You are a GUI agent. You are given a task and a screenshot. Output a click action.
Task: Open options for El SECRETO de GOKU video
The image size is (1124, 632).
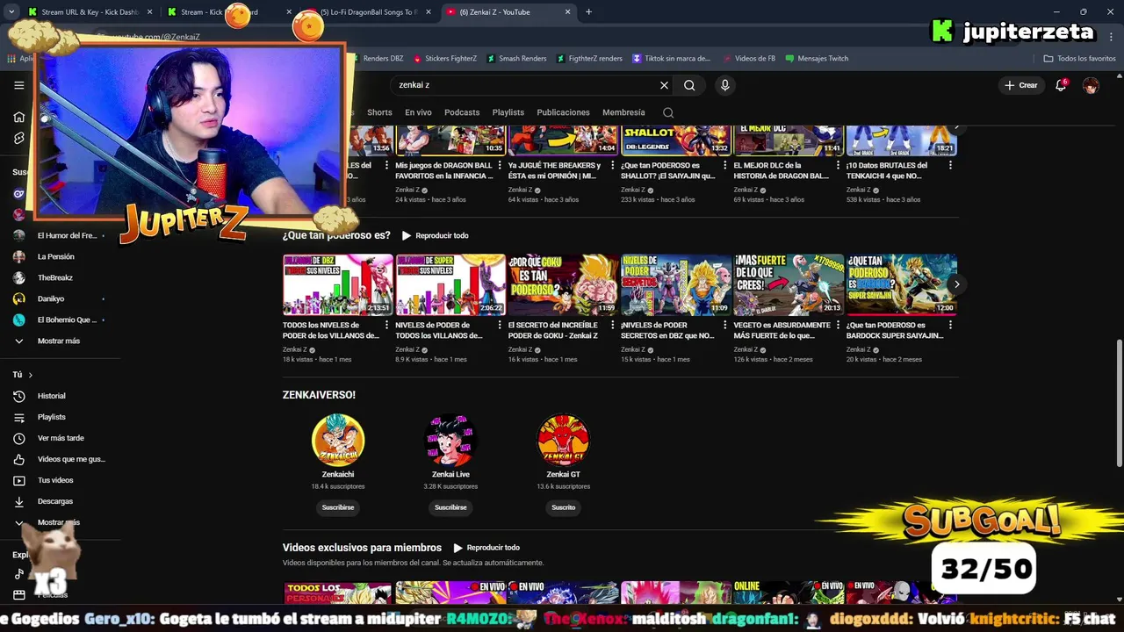[612, 325]
